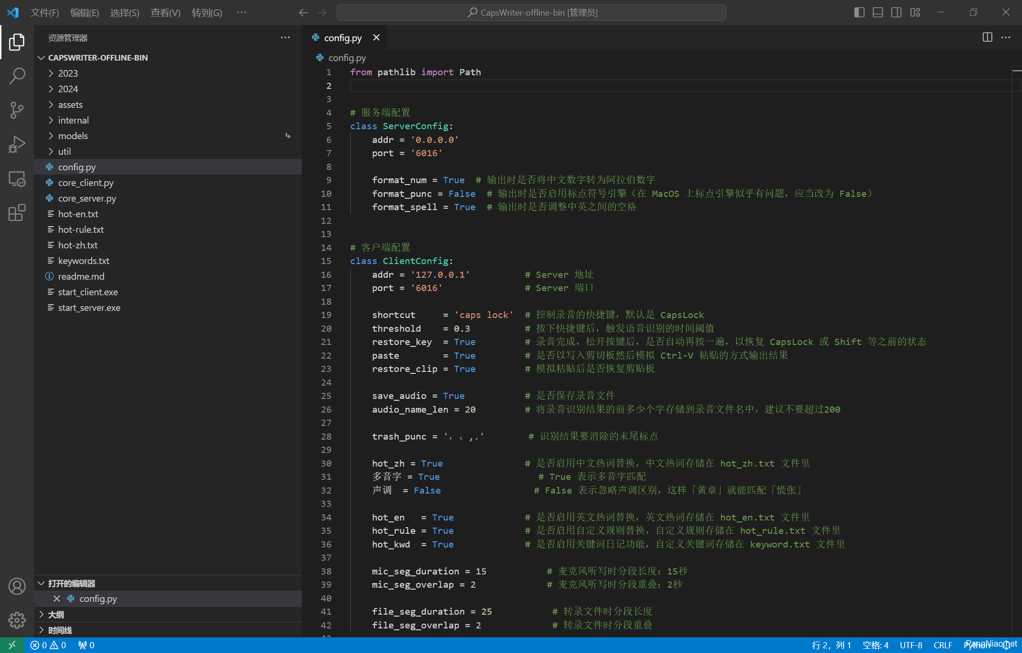Change file encoding UTF-8
This screenshot has height=653, width=1022.
click(911, 645)
